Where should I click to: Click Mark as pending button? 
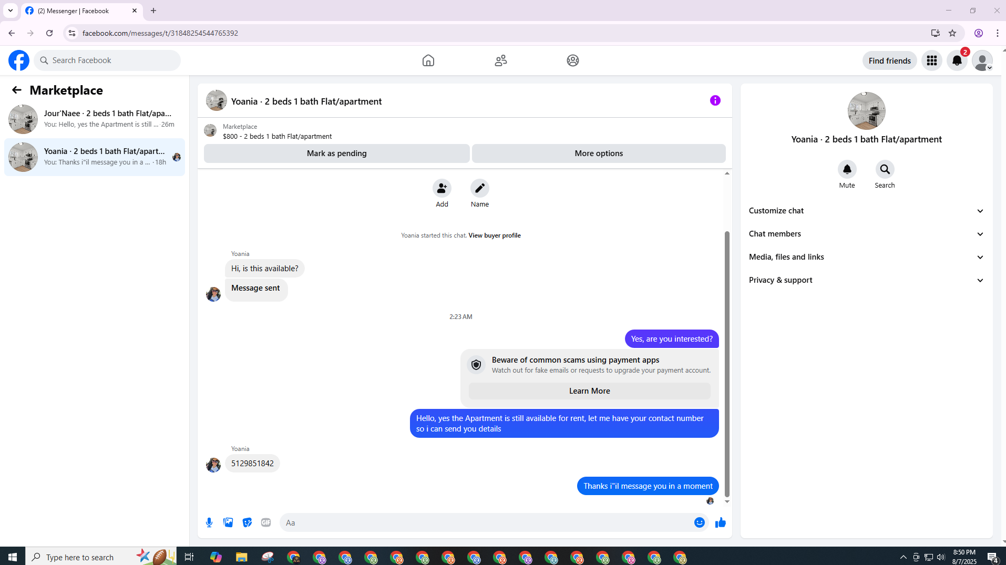pos(337,153)
